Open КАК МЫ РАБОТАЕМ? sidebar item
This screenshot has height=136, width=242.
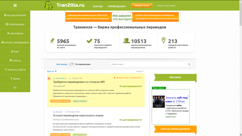coord(15,15)
